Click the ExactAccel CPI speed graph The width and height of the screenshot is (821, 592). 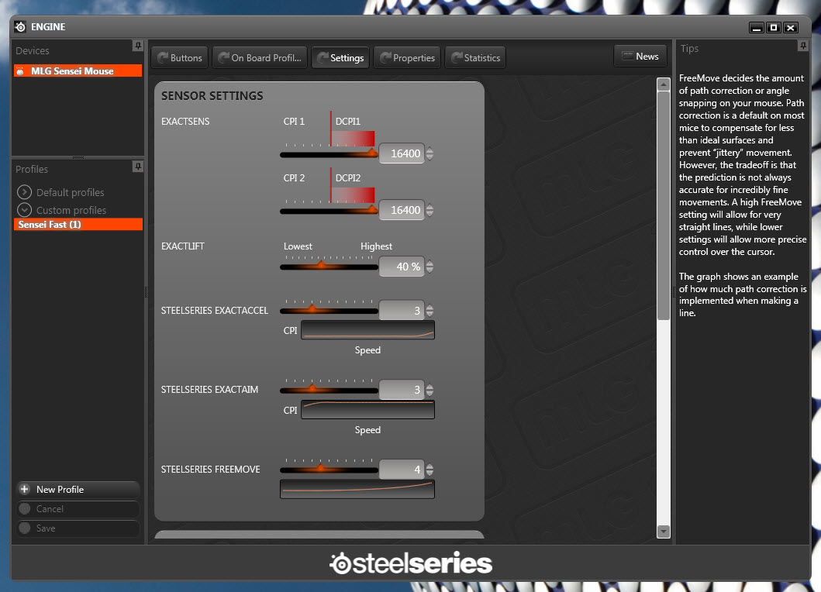point(367,330)
